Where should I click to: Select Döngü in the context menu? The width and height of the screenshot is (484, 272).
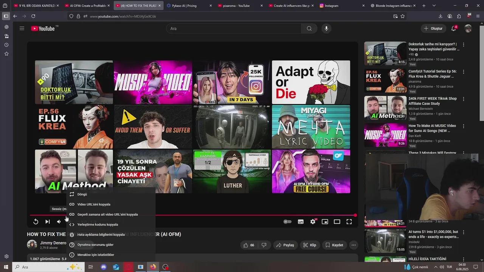pos(111,194)
